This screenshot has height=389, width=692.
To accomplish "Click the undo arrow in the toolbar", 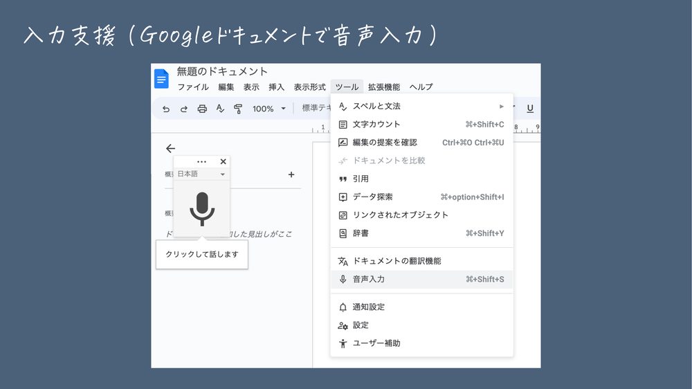I will (166, 109).
